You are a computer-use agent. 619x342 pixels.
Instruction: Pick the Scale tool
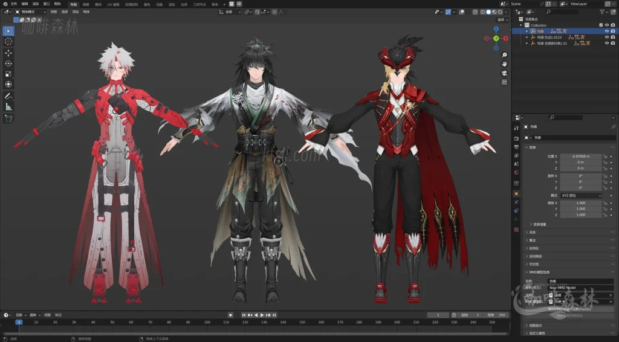click(x=8, y=74)
